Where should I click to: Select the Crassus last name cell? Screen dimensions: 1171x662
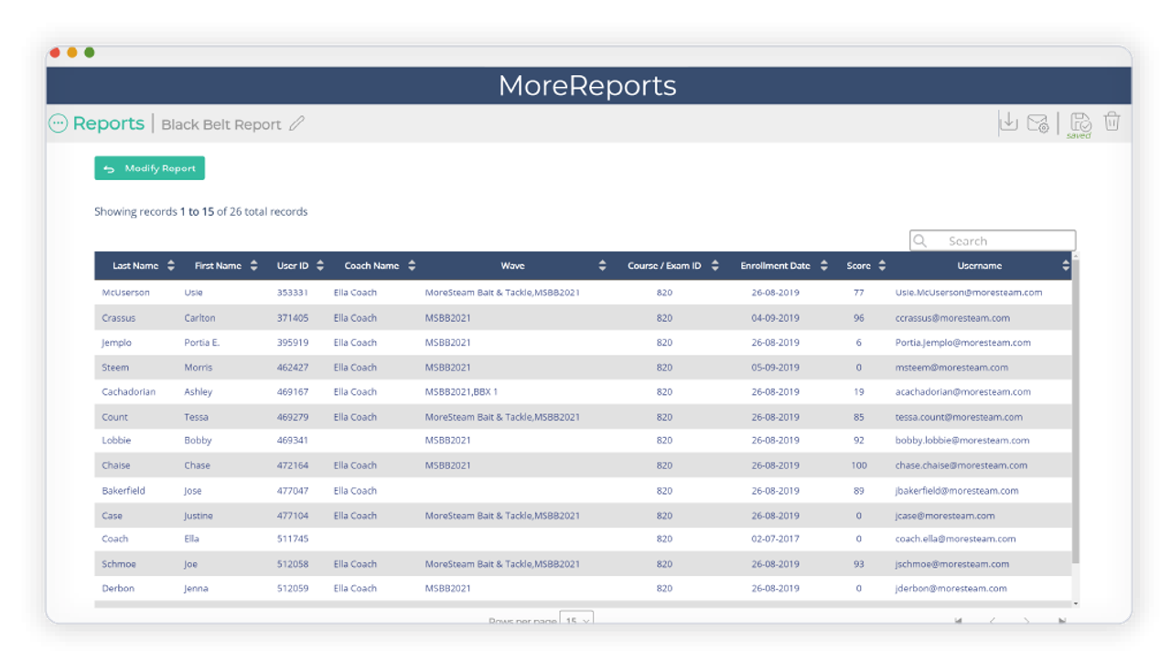[x=118, y=318]
